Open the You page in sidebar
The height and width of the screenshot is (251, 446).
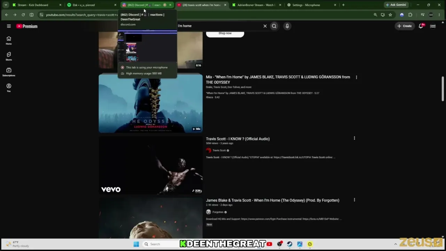click(9, 88)
